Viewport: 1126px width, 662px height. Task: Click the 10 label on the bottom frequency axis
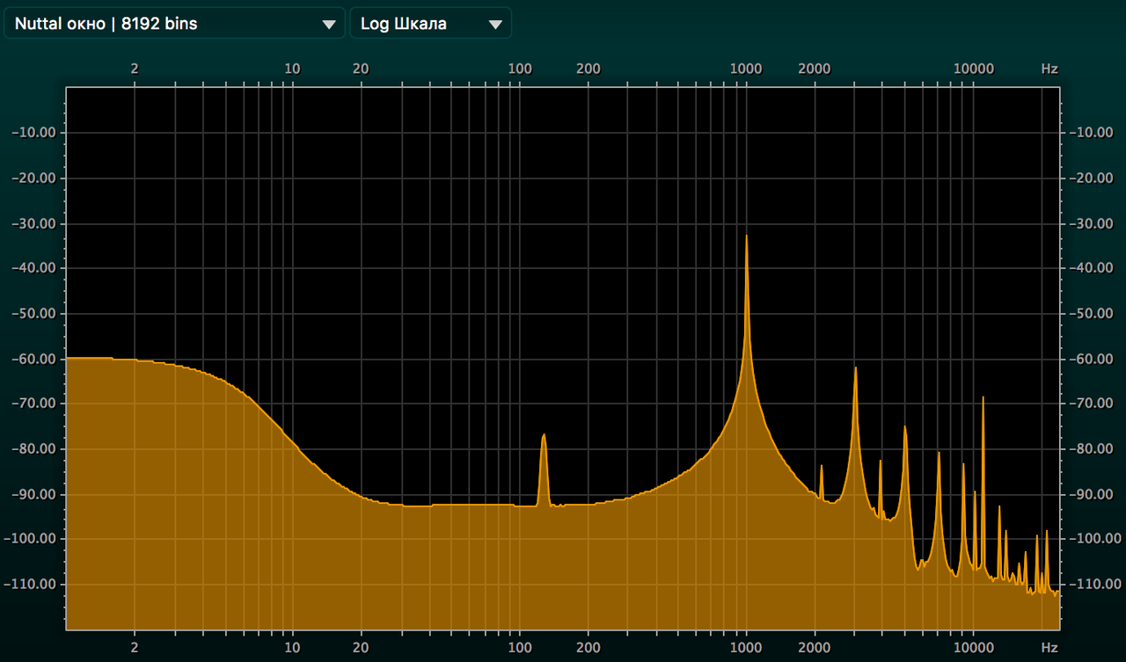pyautogui.click(x=292, y=648)
